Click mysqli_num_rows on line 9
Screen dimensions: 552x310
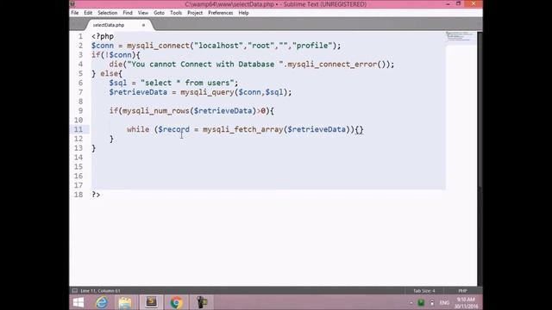(x=156, y=111)
